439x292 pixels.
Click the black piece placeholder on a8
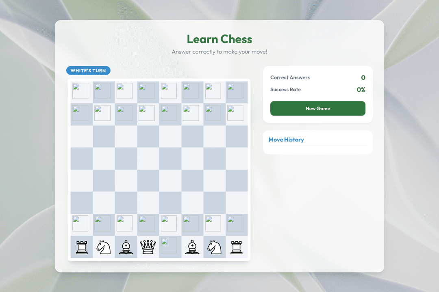click(x=80, y=91)
